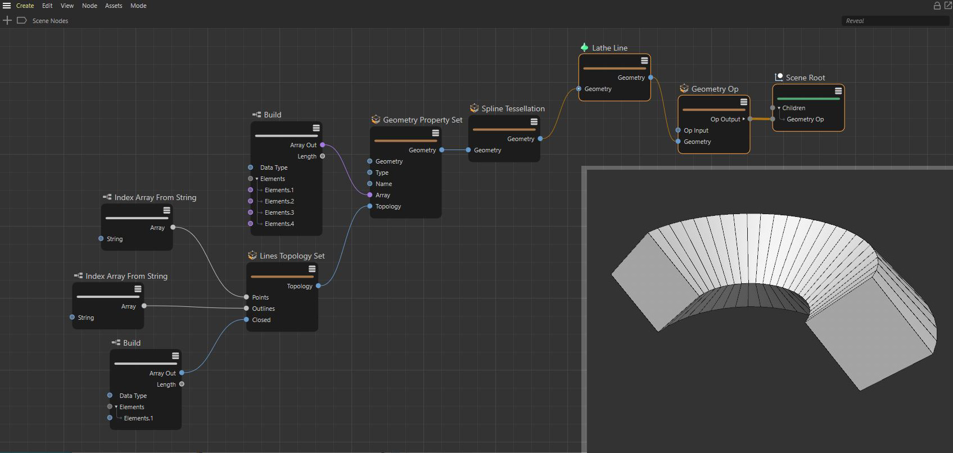Click Elements.3 port on upper Build node
Image resolution: width=953 pixels, height=453 pixels.
pos(250,212)
